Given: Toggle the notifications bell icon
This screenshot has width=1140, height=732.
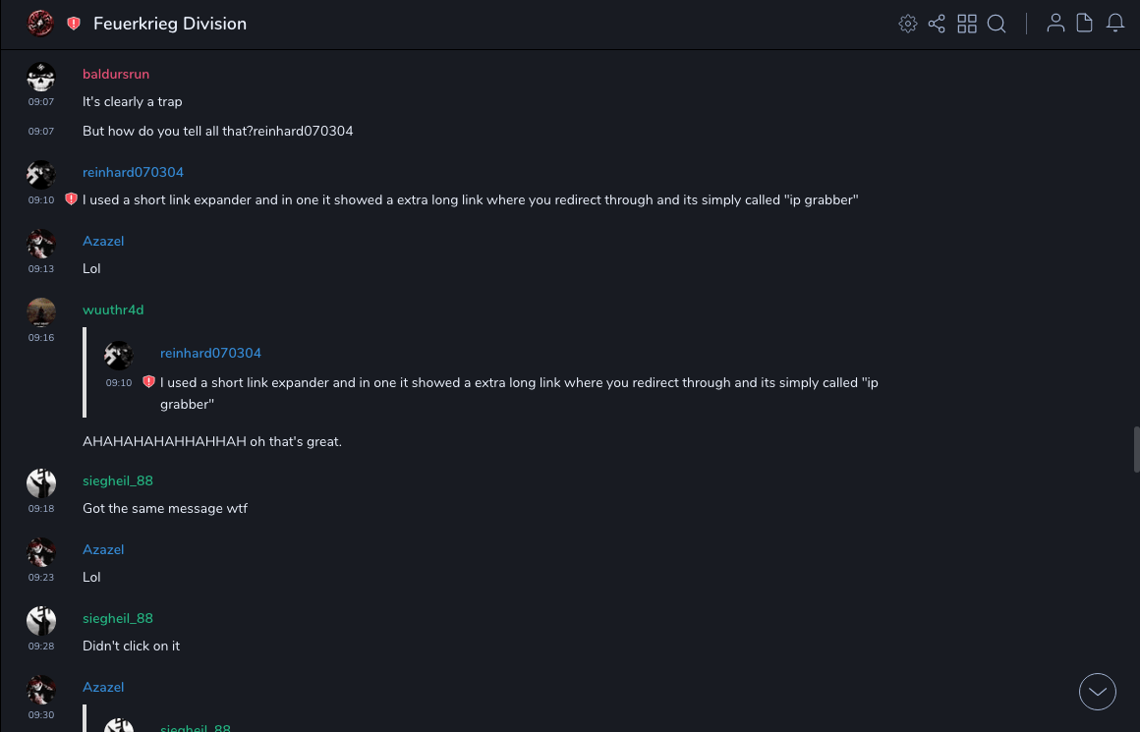Looking at the screenshot, I should click(x=1115, y=24).
